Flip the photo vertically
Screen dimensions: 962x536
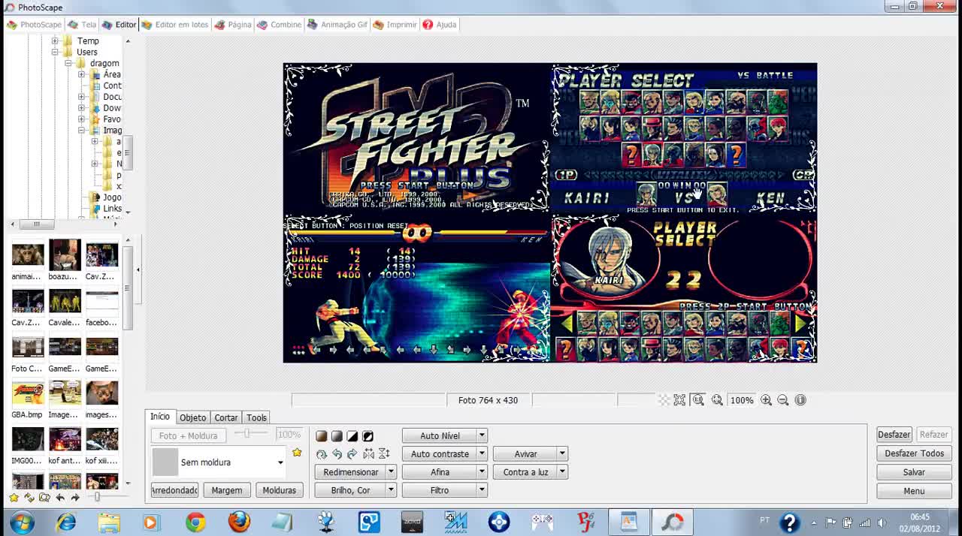(x=384, y=454)
